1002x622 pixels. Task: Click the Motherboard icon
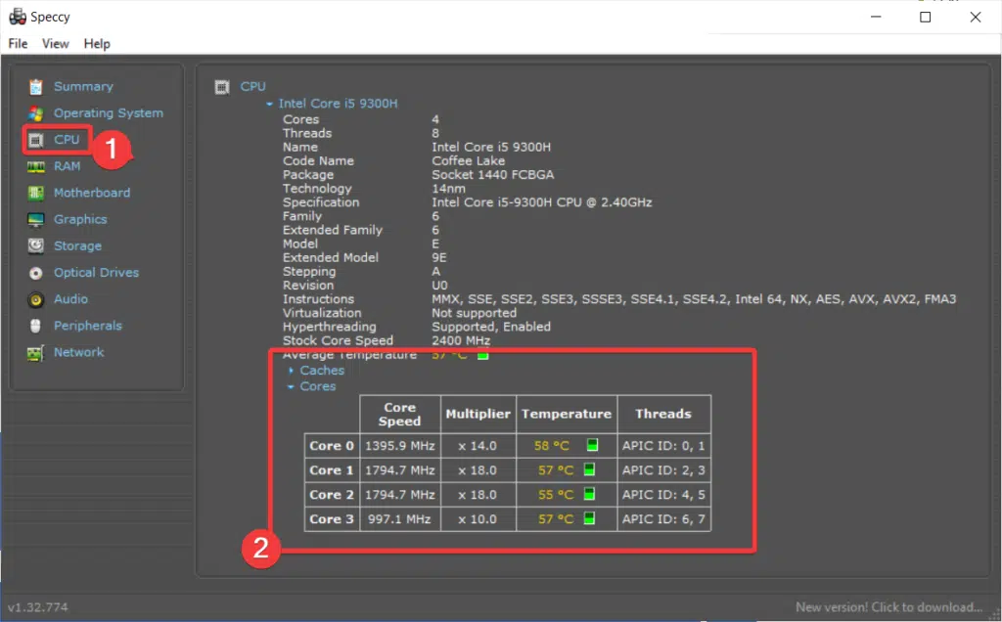pyautogui.click(x=36, y=193)
